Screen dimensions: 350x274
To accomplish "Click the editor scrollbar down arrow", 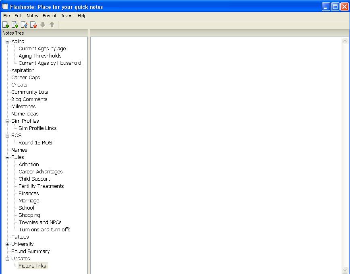I will 345,270.
